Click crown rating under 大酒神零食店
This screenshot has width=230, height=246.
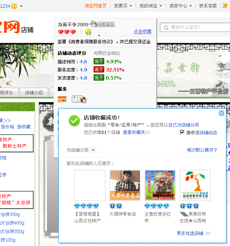pos(116,206)
